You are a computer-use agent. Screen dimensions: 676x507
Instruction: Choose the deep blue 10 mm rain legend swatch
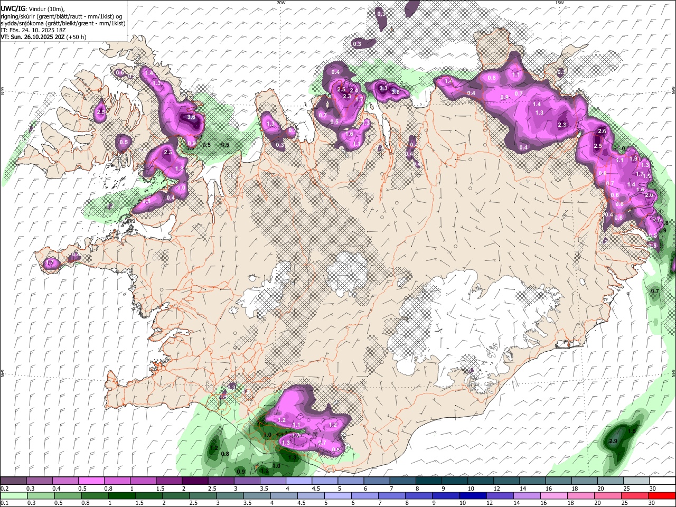tap(472, 496)
